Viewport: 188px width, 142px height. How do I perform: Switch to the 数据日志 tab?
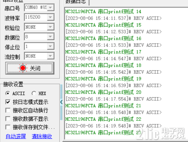[x=76, y=2]
